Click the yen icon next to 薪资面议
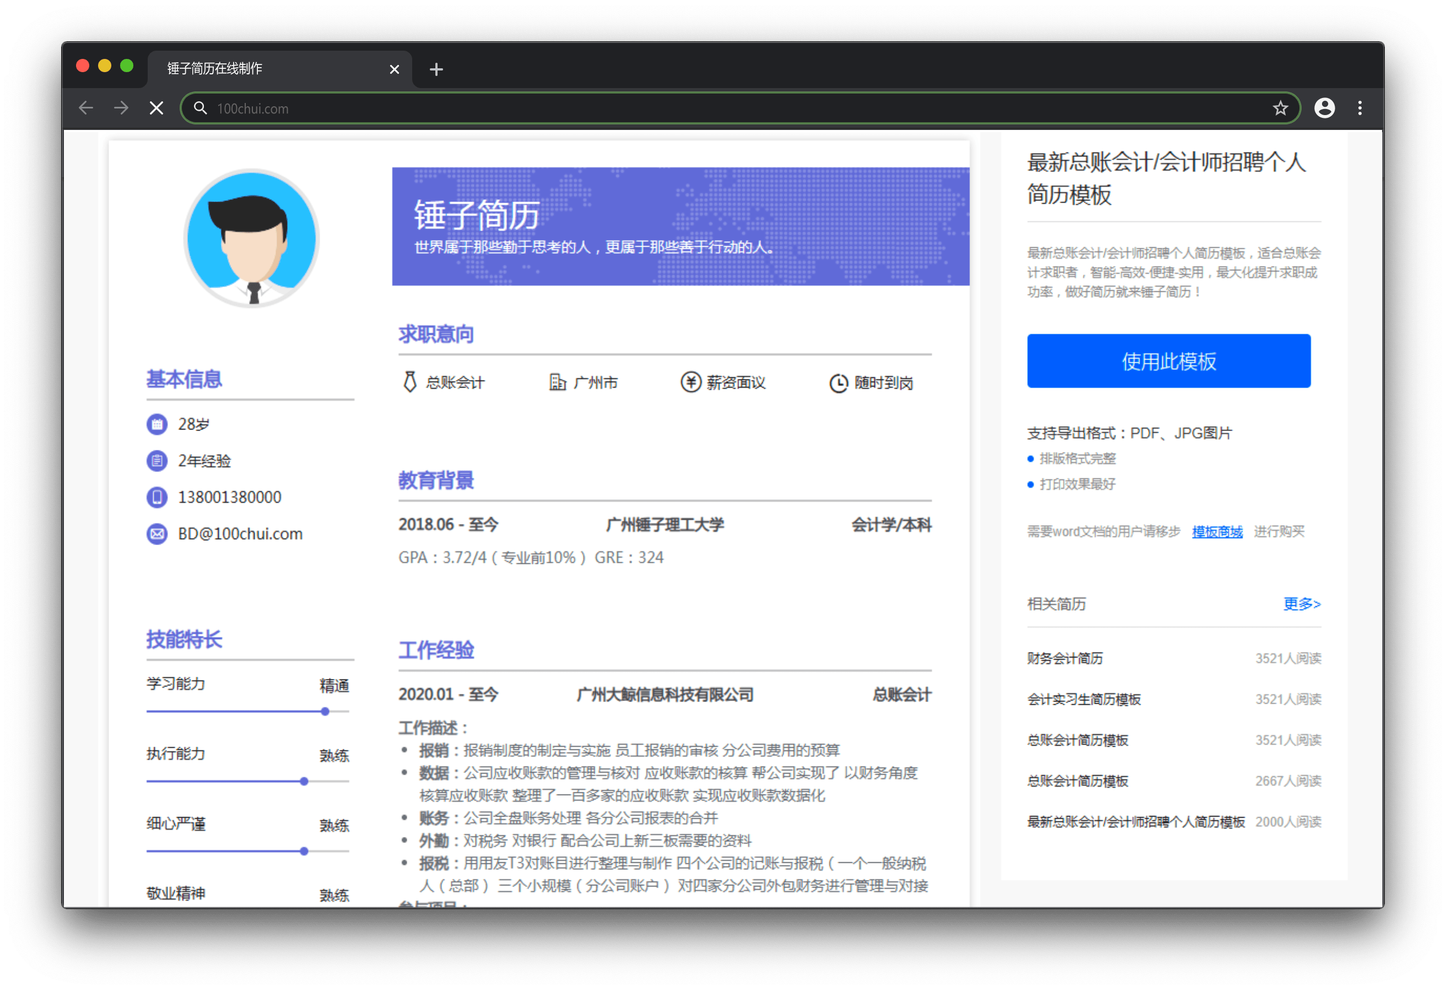 coord(690,382)
